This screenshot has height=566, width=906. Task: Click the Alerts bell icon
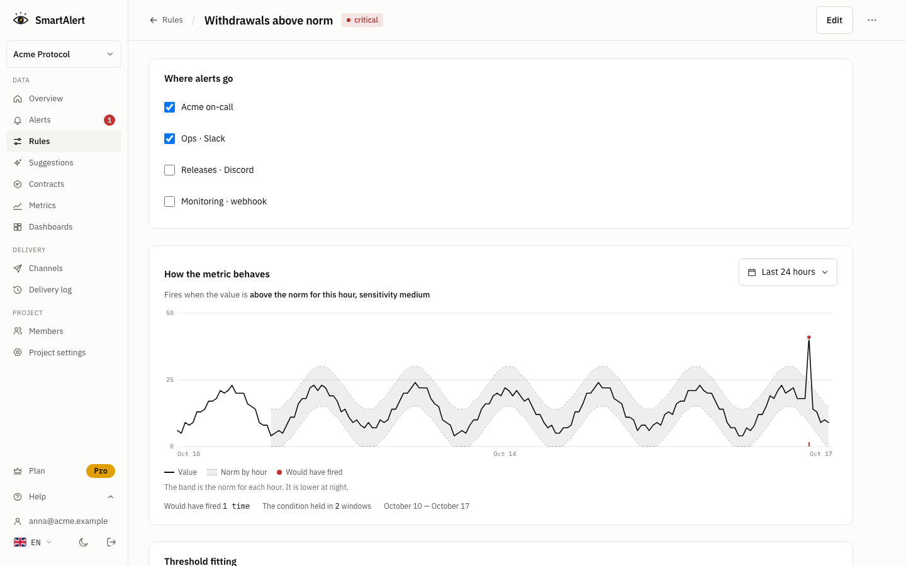point(18,120)
